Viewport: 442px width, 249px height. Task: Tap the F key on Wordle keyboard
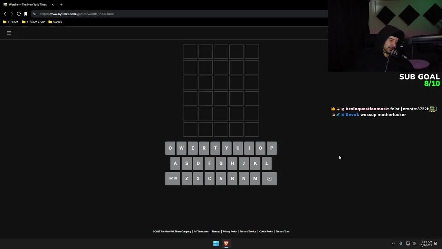coord(209,163)
